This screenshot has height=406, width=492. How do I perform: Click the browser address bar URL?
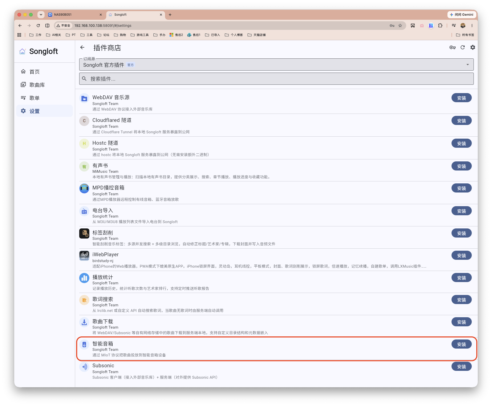click(x=103, y=26)
